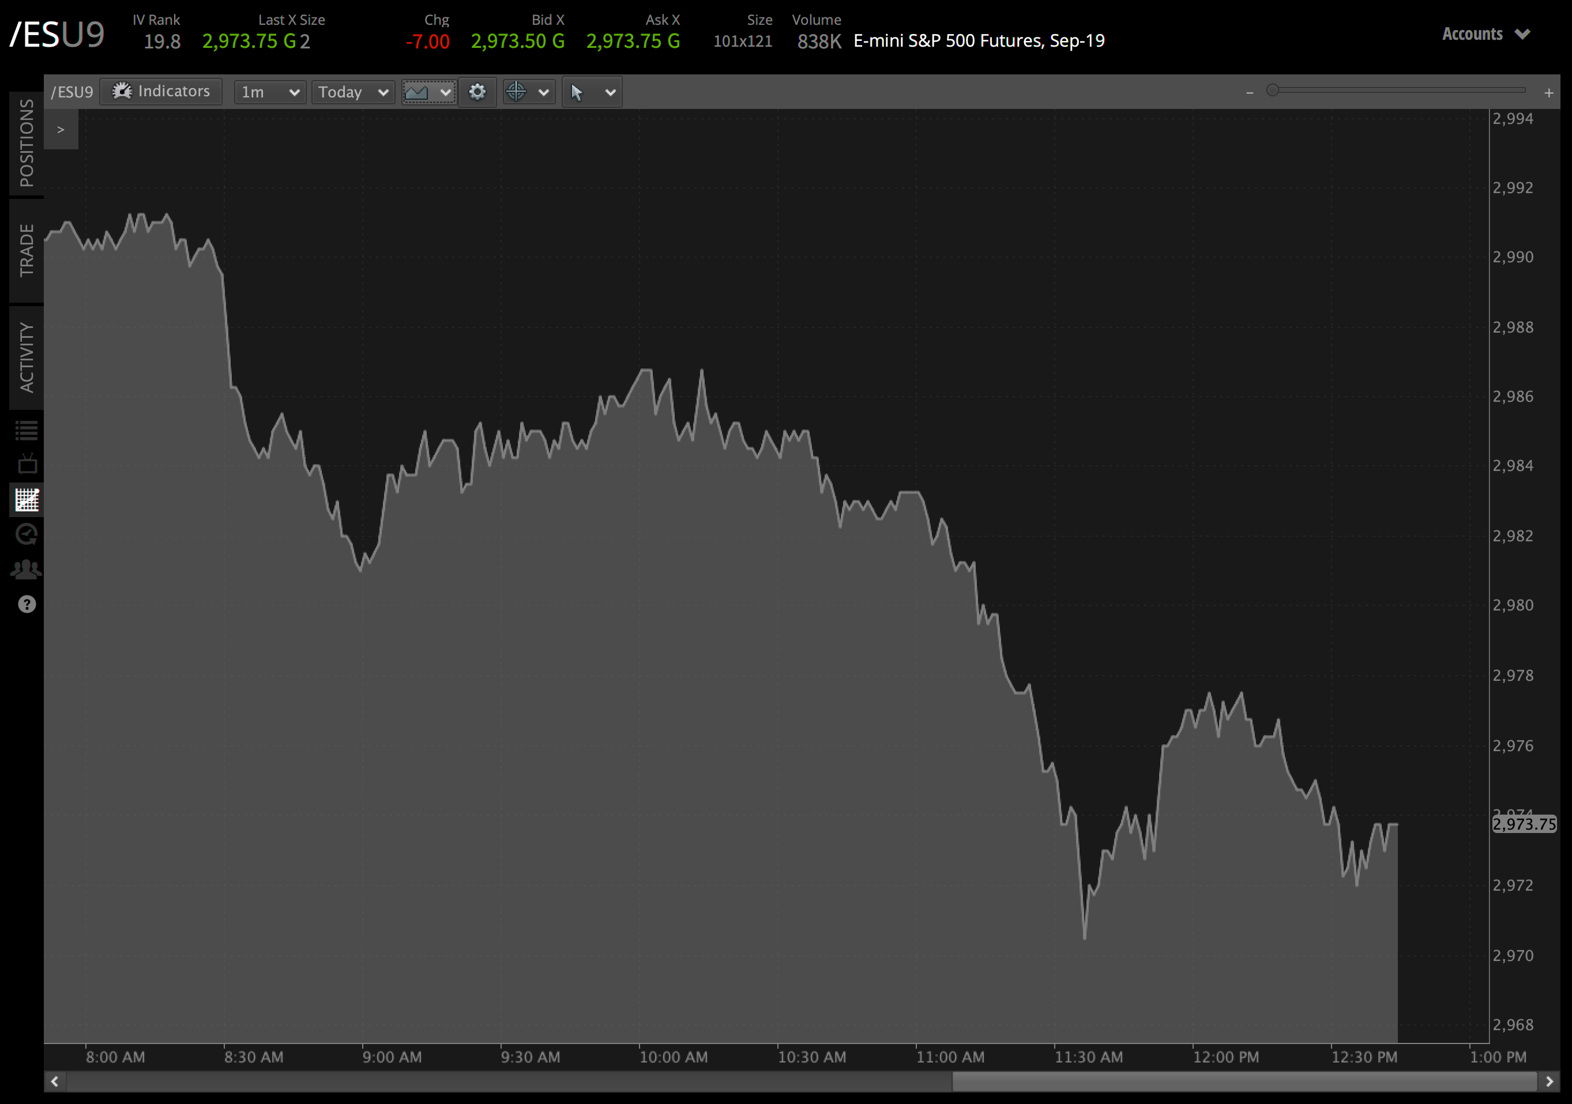This screenshot has height=1104, width=1572.
Task: Open the Today range dropdown
Action: tap(352, 92)
